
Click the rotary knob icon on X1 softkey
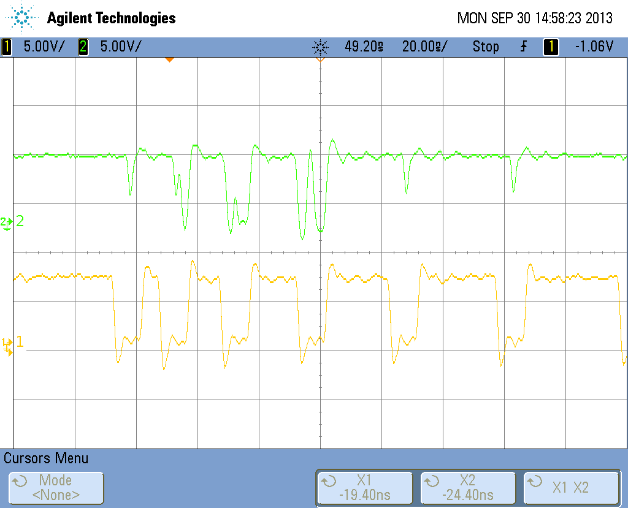(329, 481)
